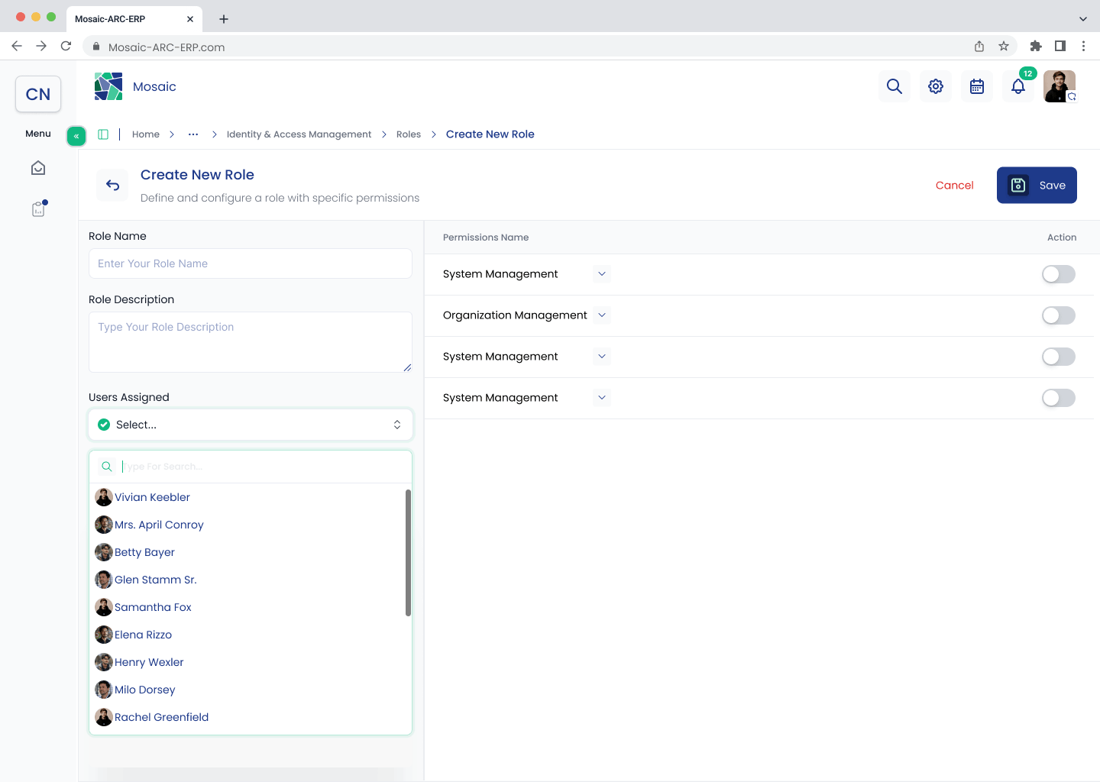Toggle browser side panel icon

1060,47
